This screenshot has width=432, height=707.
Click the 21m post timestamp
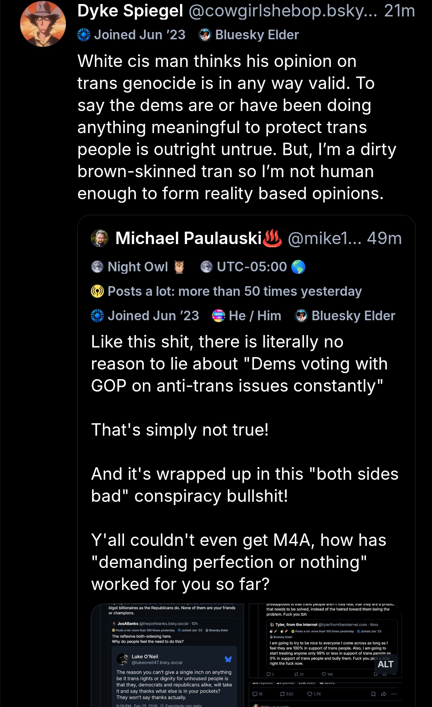tap(399, 11)
